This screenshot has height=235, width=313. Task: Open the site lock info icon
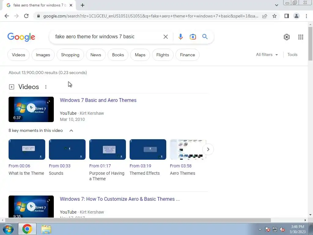(39, 16)
